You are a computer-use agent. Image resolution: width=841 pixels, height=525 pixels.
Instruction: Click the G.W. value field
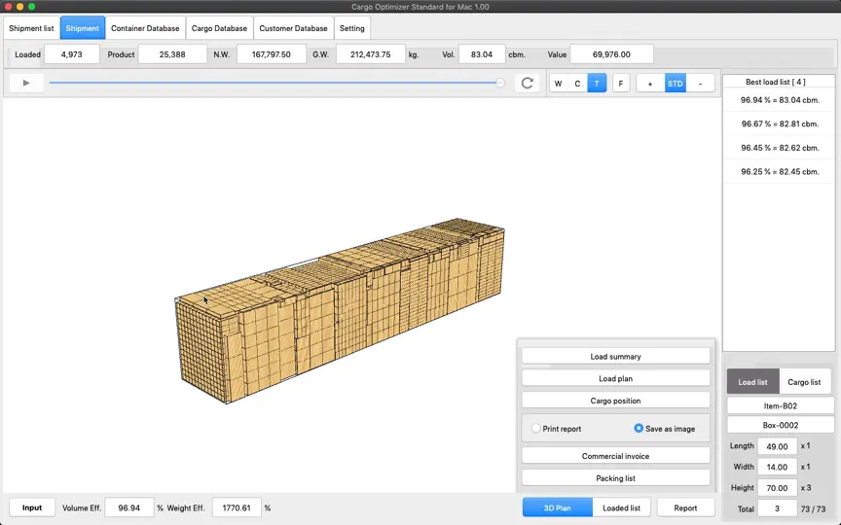371,54
